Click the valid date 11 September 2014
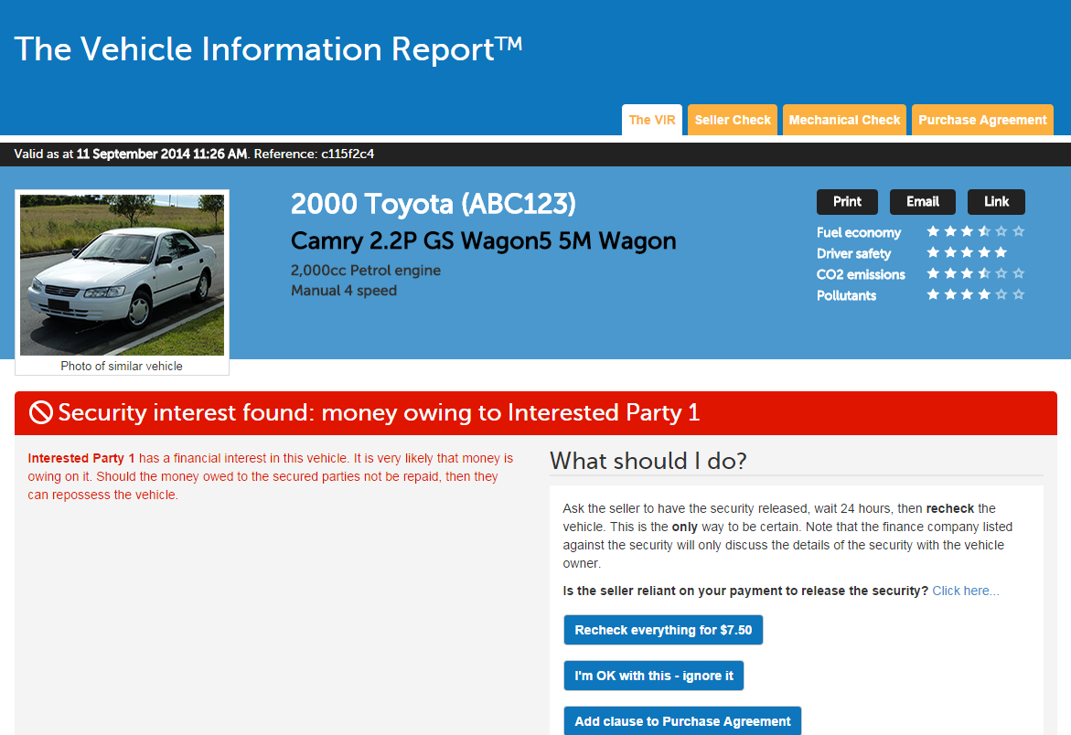 tap(134, 154)
